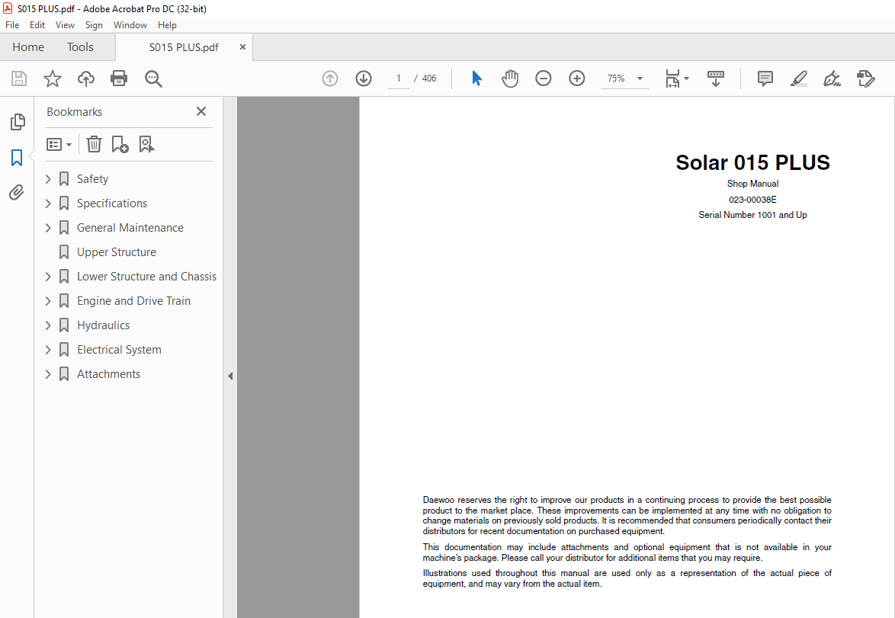Add a sticky note comment
Screen dimensions: 895x618
click(x=765, y=78)
